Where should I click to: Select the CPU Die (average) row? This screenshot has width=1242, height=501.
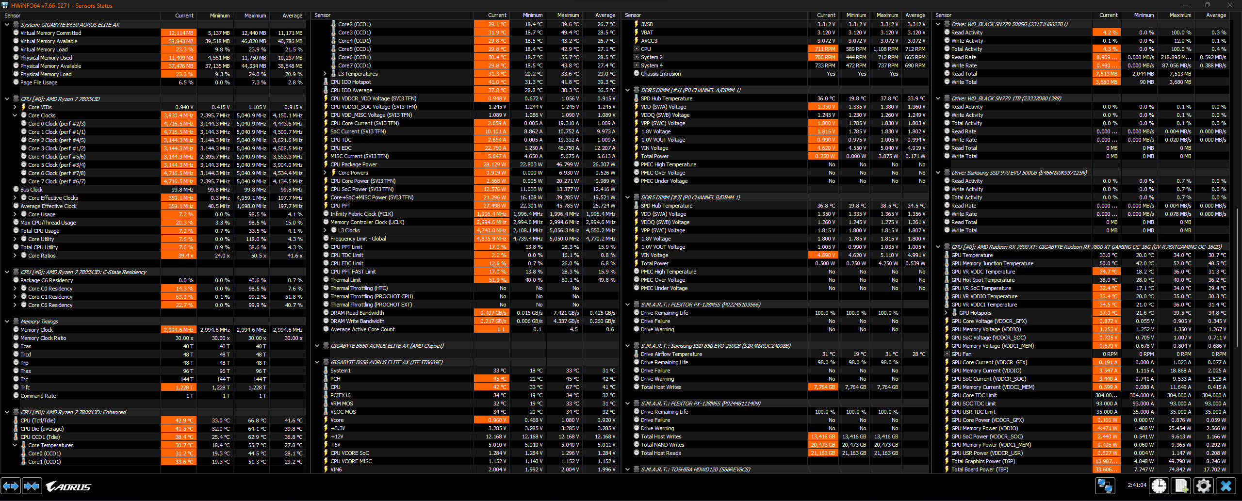[x=153, y=429]
